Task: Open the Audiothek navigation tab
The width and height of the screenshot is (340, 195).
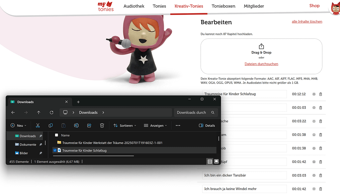Action: coord(134,6)
